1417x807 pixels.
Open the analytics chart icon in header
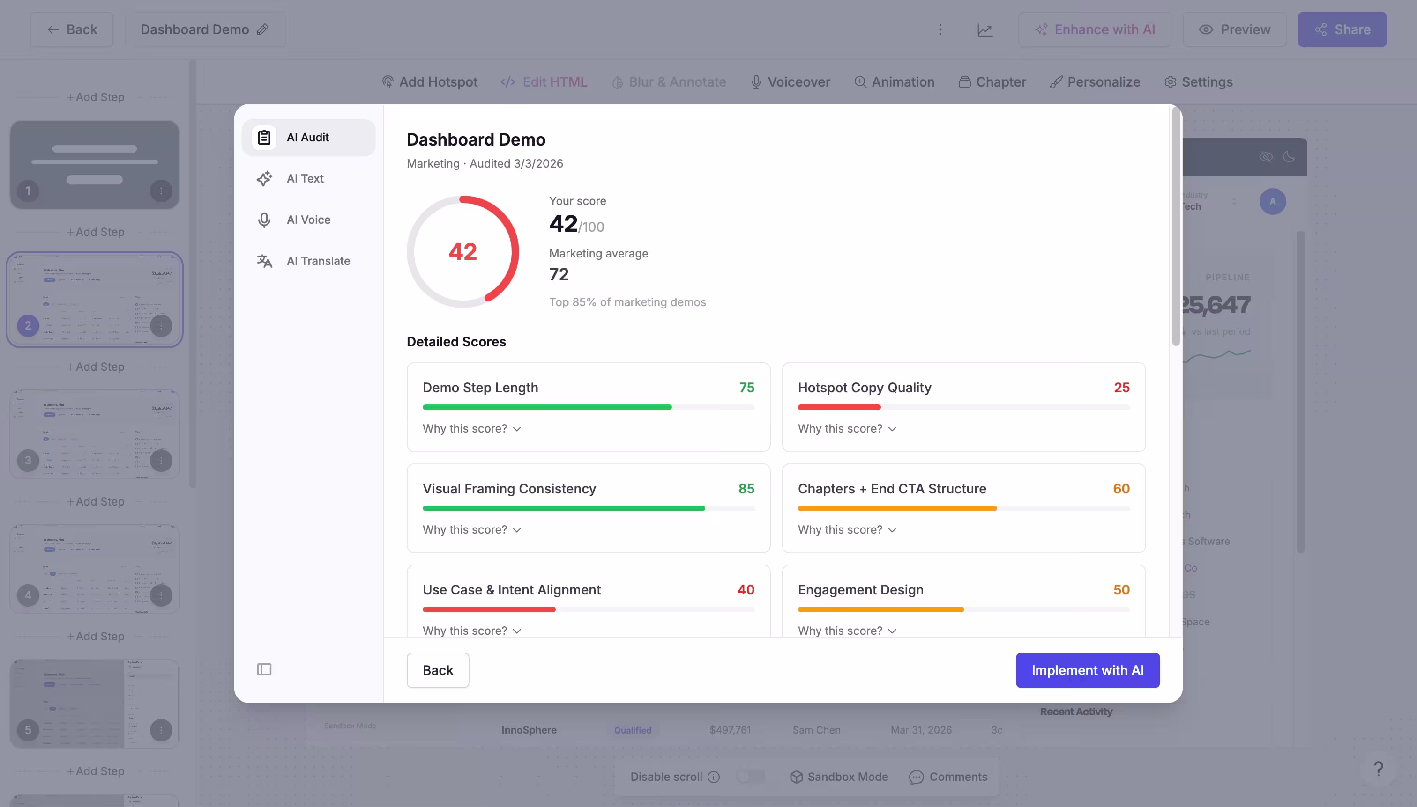coord(985,29)
